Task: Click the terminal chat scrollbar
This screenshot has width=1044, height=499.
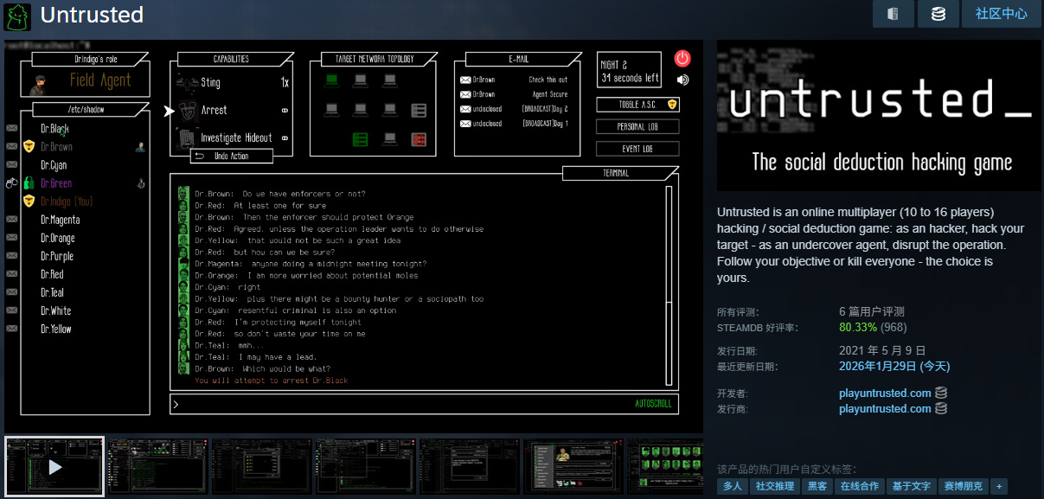Action: click(669, 285)
